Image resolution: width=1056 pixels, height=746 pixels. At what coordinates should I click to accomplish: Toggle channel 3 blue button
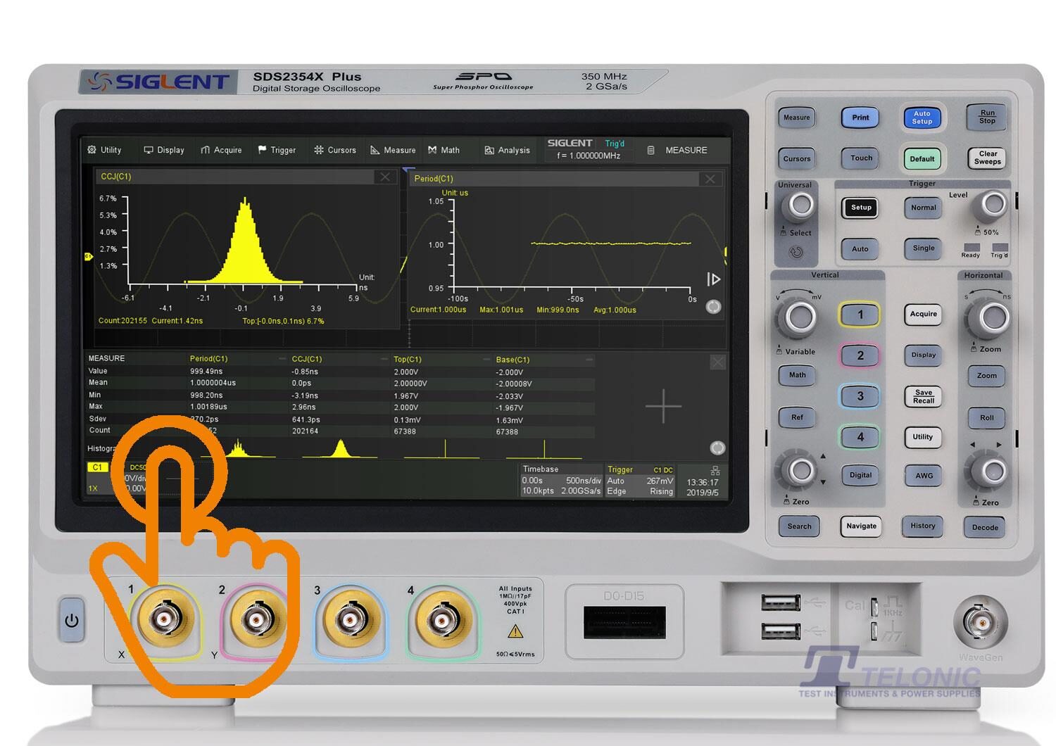coord(860,396)
